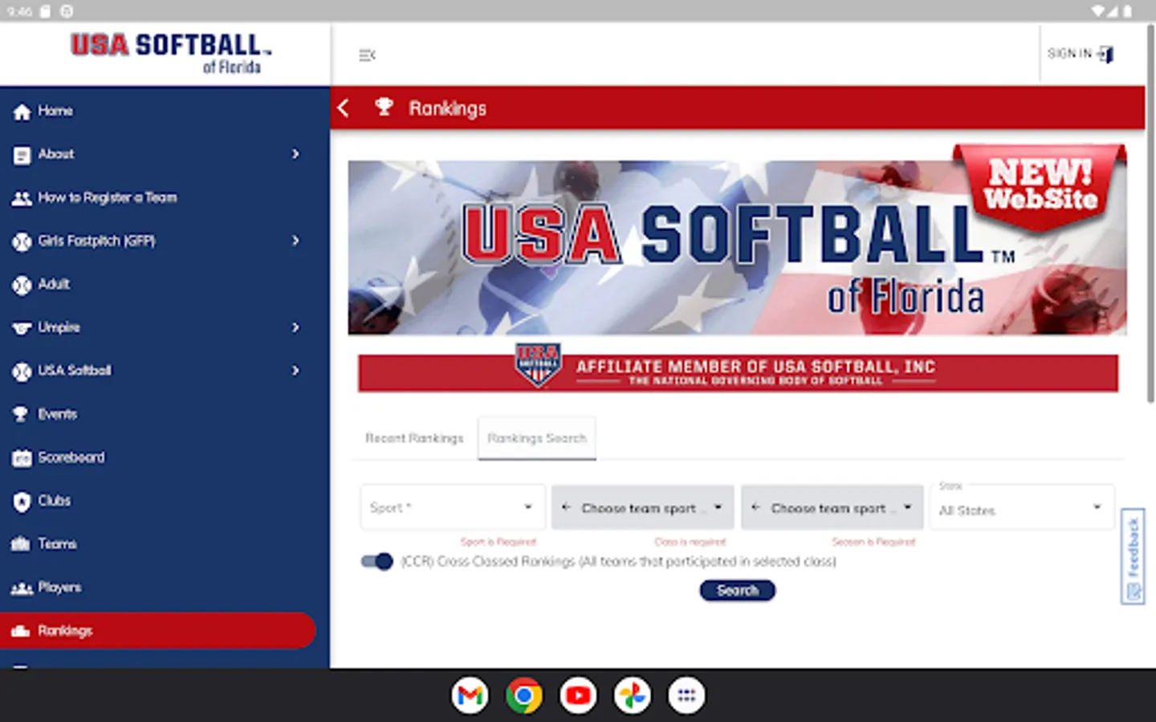Image resolution: width=1156 pixels, height=722 pixels.
Task: Click the Scoreboard icon
Action: point(22,458)
